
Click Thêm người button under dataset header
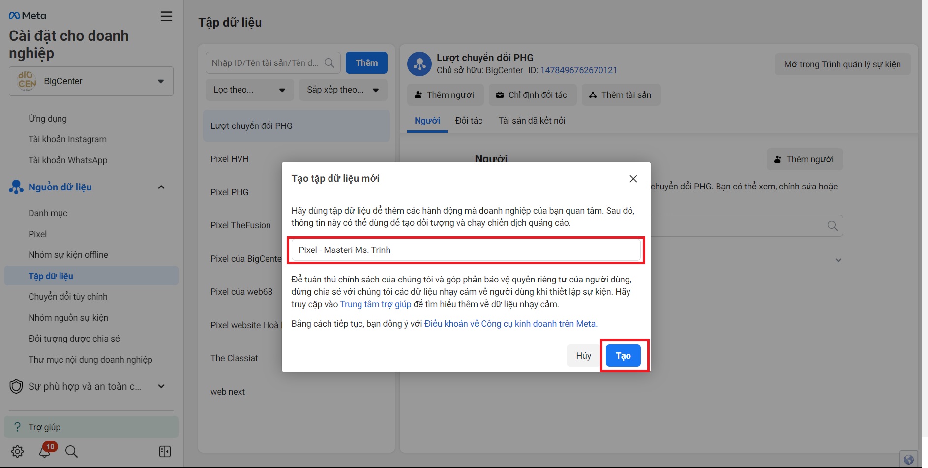(445, 95)
